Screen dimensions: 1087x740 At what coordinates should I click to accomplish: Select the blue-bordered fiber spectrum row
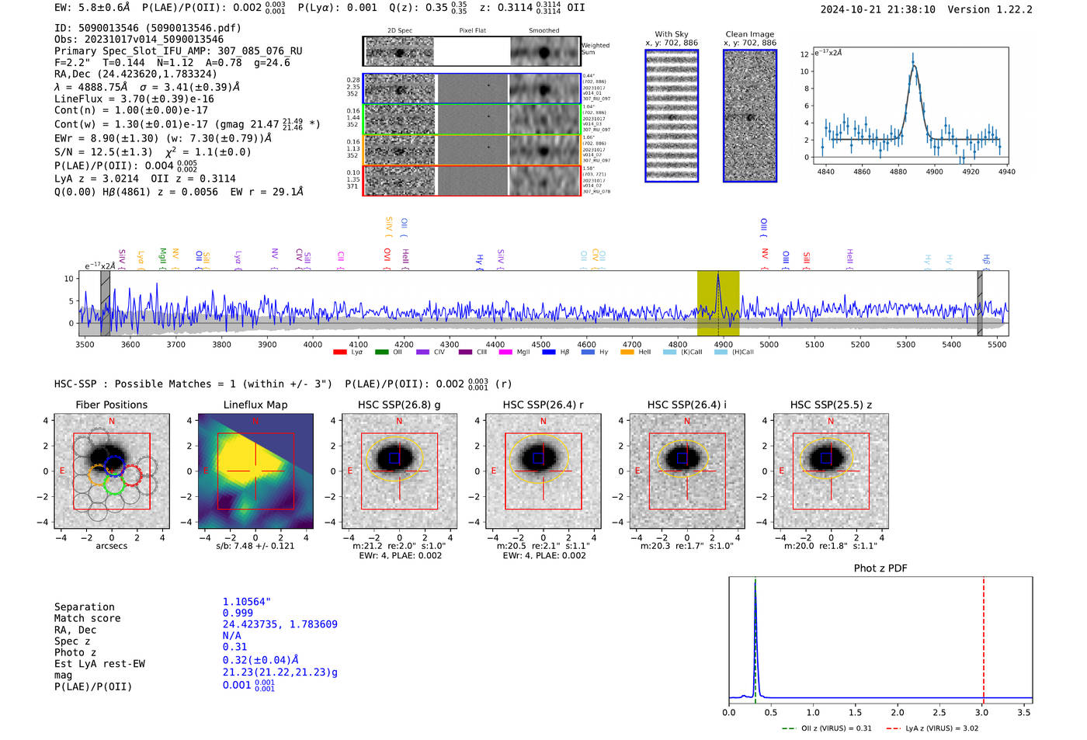[471, 89]
